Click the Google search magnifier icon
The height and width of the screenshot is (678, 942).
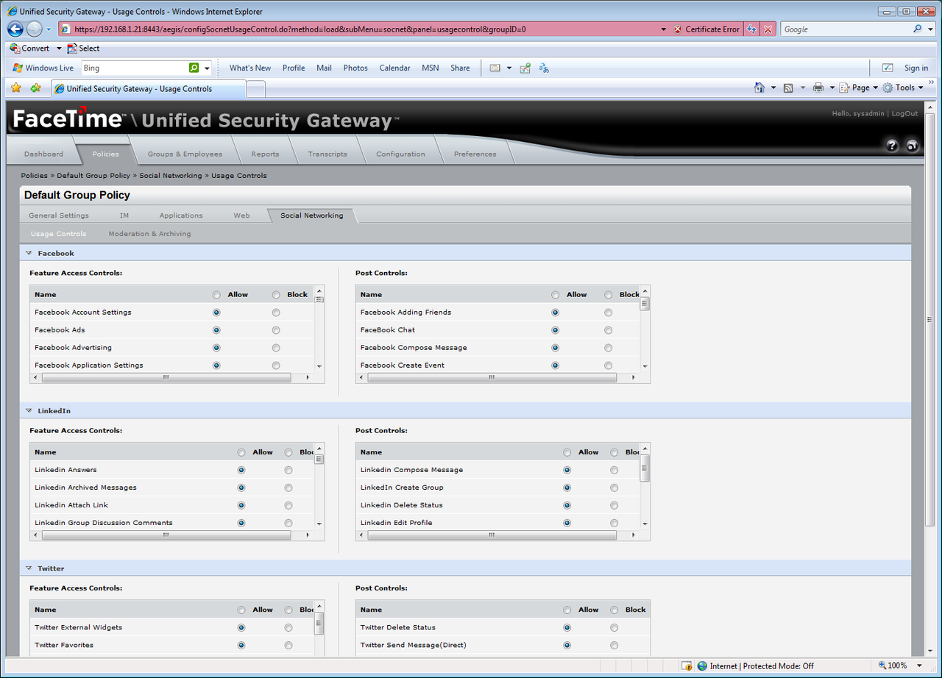918,29
